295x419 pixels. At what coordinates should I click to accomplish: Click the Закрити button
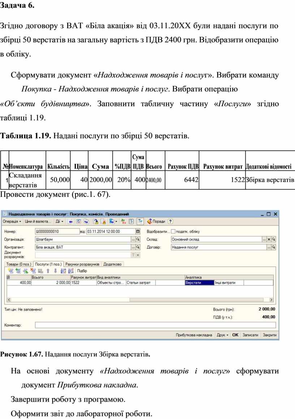click(x=270, y=335)
